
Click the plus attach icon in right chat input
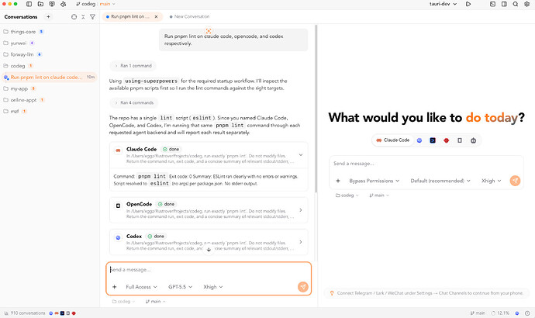[338, 181]
